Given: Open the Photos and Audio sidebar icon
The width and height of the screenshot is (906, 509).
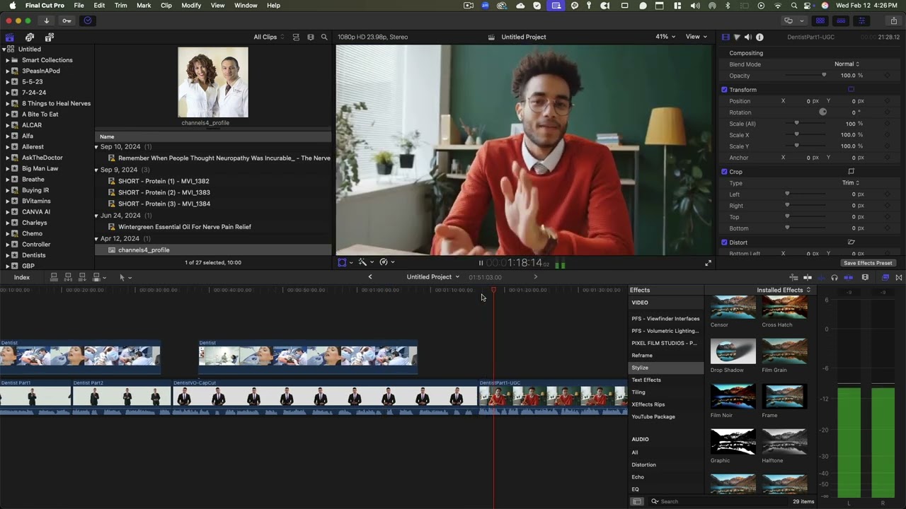Looking at the screenshot, I should coord(29,37).
